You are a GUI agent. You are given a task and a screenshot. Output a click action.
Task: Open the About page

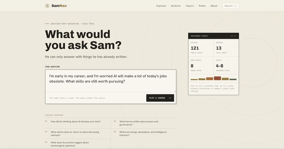pos(214,6)
